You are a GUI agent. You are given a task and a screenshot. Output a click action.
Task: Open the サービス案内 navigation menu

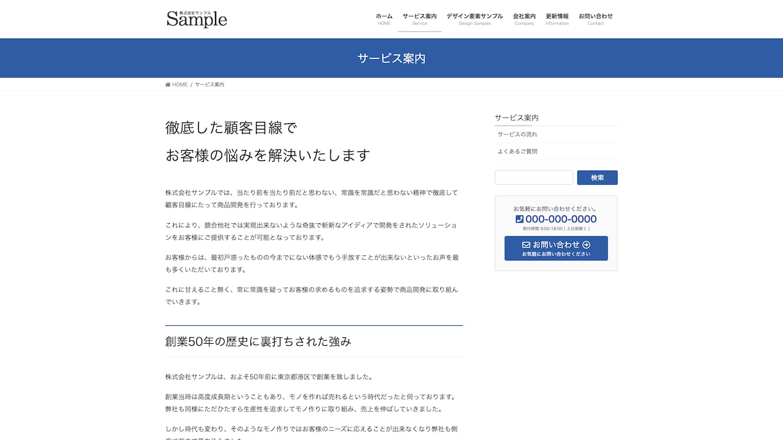coord(420,19)
